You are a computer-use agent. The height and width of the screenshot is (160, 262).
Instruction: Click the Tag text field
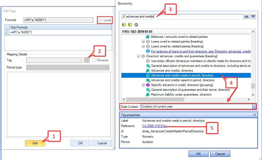[54, 60]
